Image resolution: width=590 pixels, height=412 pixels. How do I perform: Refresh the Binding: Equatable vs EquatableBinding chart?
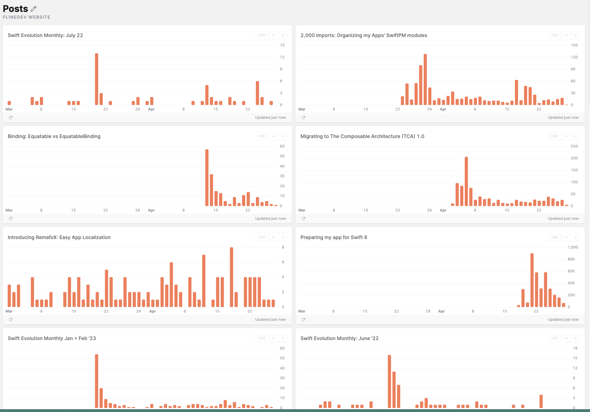click(x=11, y=219)
